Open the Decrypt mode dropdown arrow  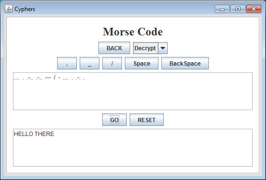coord(163,48)
